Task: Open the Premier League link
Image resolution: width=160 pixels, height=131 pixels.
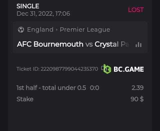Action: pyautogui.click(x=85, y=30)
